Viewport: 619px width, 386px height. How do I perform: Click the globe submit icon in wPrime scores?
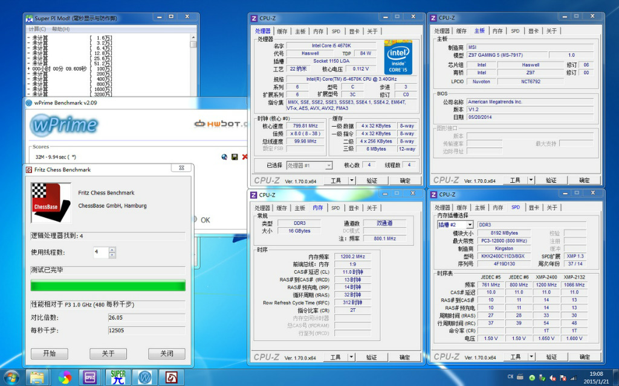[224, 157]
